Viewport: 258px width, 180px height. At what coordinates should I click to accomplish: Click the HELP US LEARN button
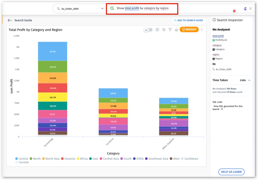(231, 172)
